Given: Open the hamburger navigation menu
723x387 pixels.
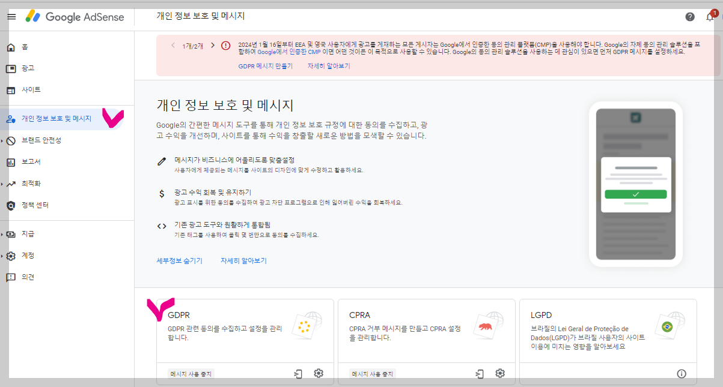Looking at the screenshot, I should pos(11,17).
